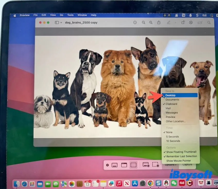Image resolution: width=218 pixels, height=189 pixels.
Task: Open the Notes app from the Dock
Action: coord(103,184)
